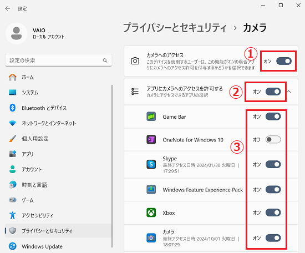
Task: Open アプリ settings page
Action: tap(58, 154)
